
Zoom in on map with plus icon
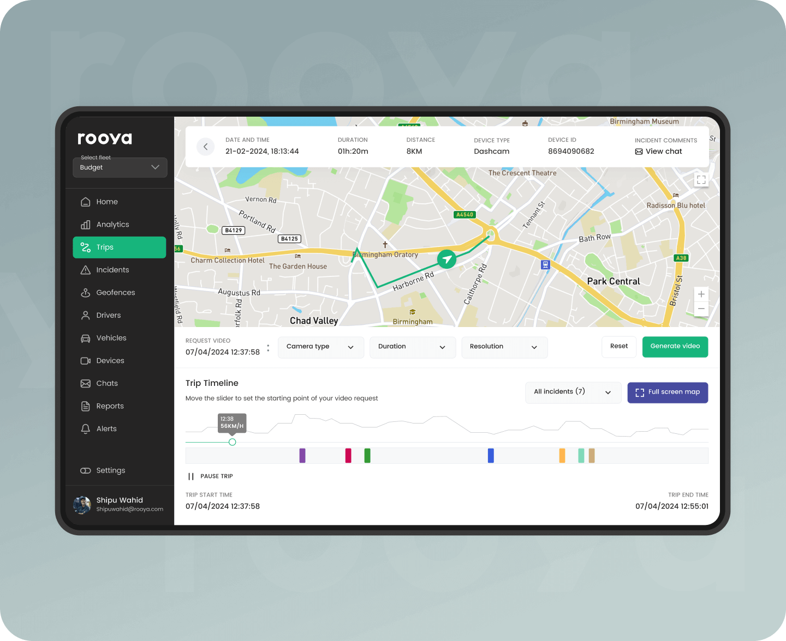tap(701, 294)
